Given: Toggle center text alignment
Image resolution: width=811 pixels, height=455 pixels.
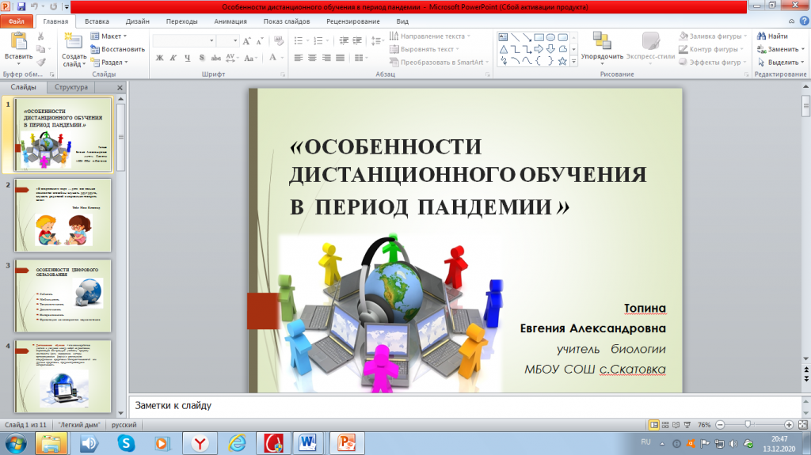Looking at the screenshot, I should pos(312,58).
